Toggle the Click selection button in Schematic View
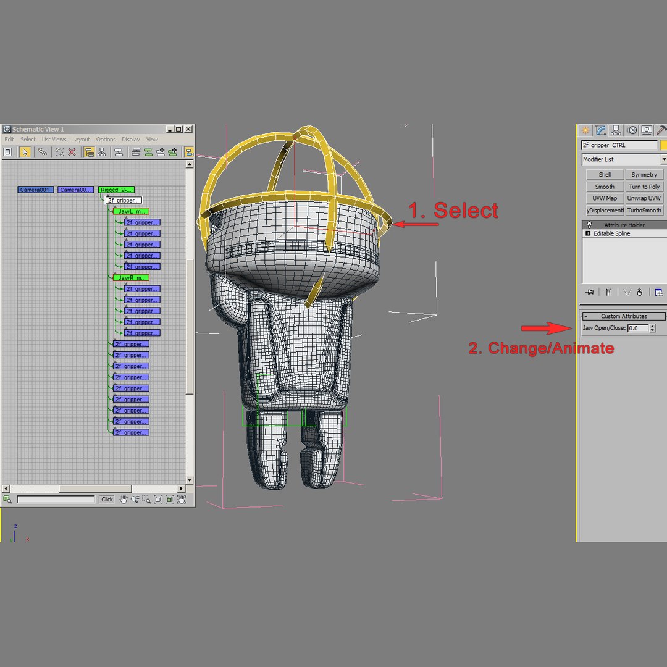Viewport: 667px width, 667px height. (x=107, y=500)
